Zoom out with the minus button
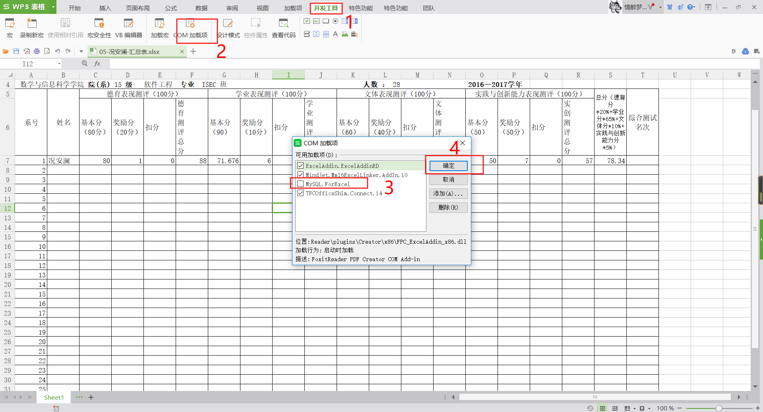The image size is (763, 412). (680, 408)
